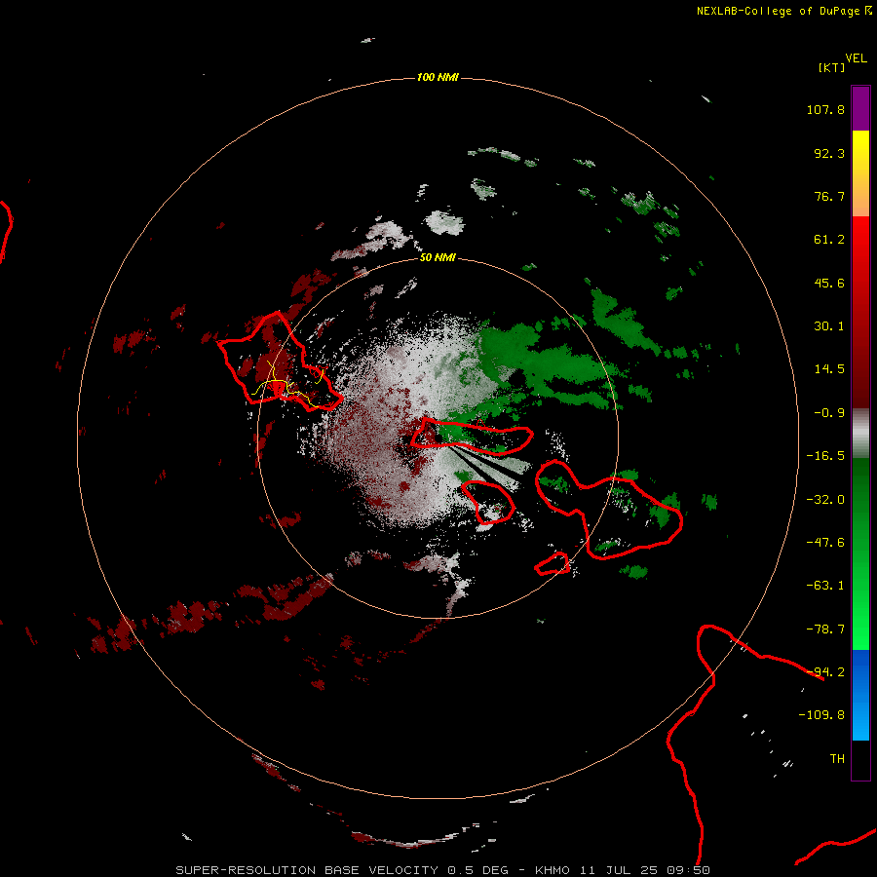877x877 pixels.
Task: Click the 100 NMI range ring label
Action: pos(438,77)
